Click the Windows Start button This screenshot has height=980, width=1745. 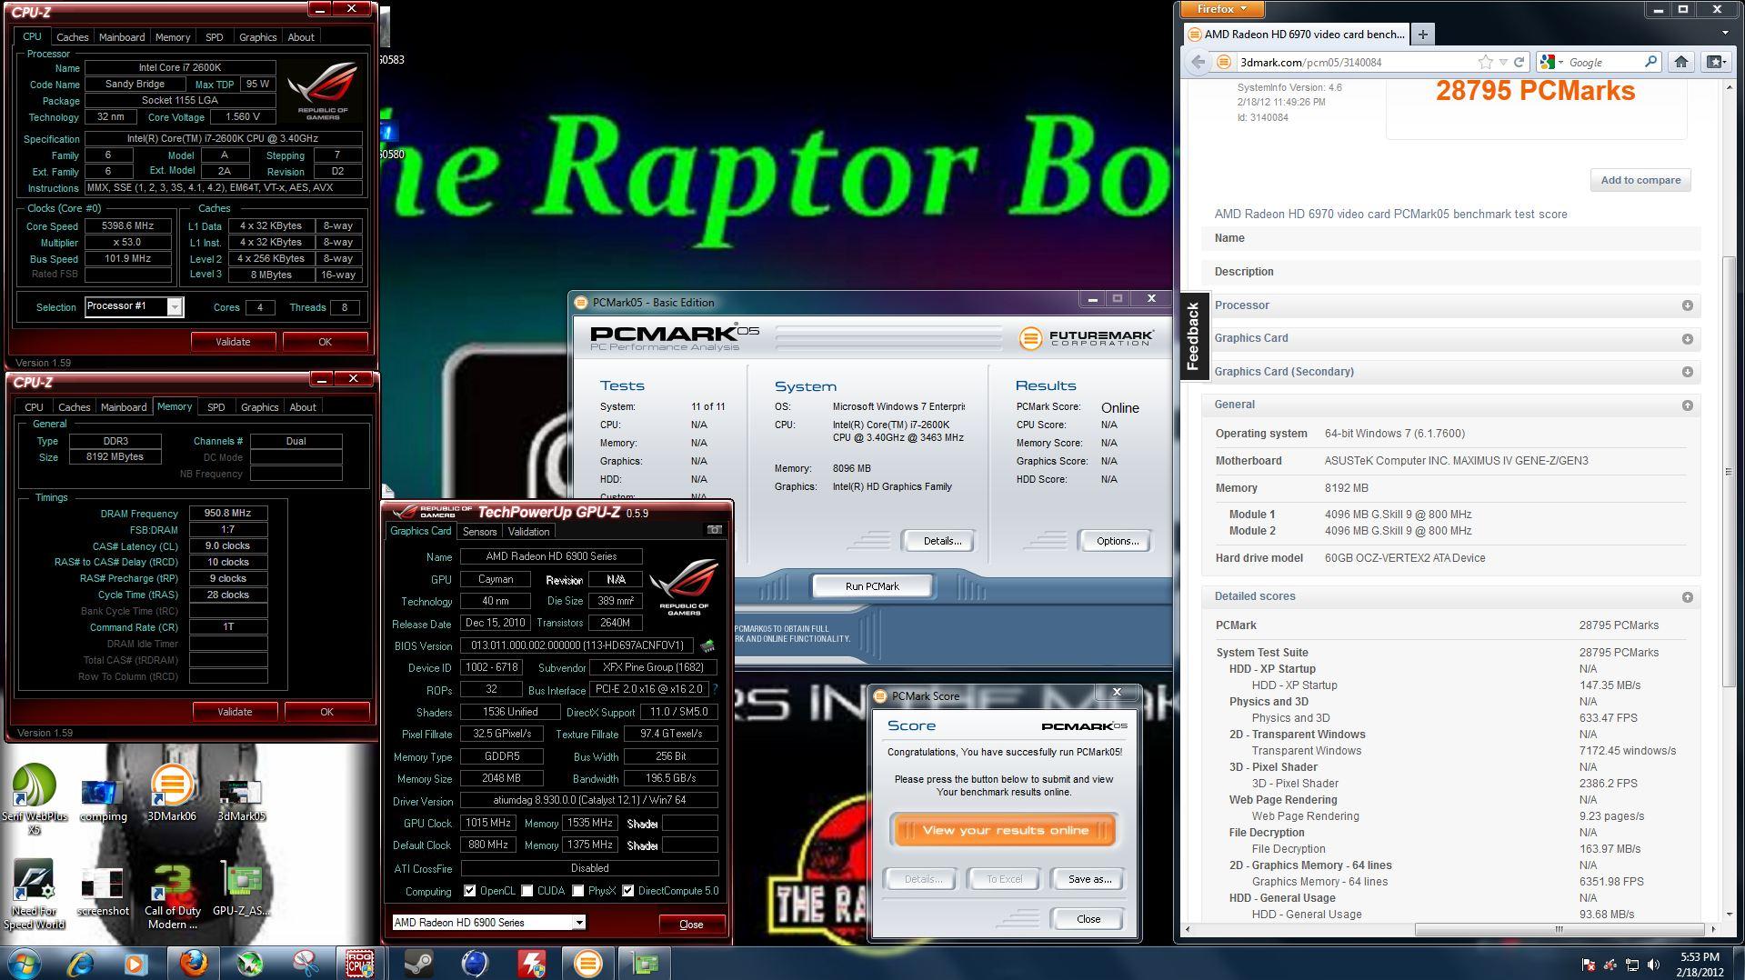[x=24, y=963]
